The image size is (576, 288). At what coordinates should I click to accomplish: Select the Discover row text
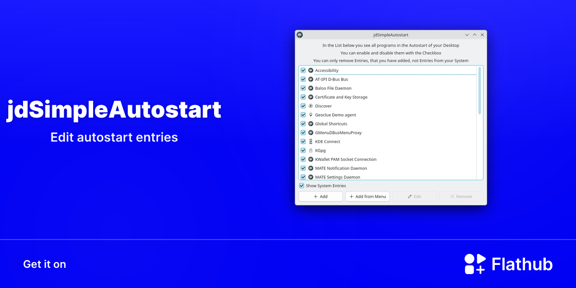coord(324,106)
